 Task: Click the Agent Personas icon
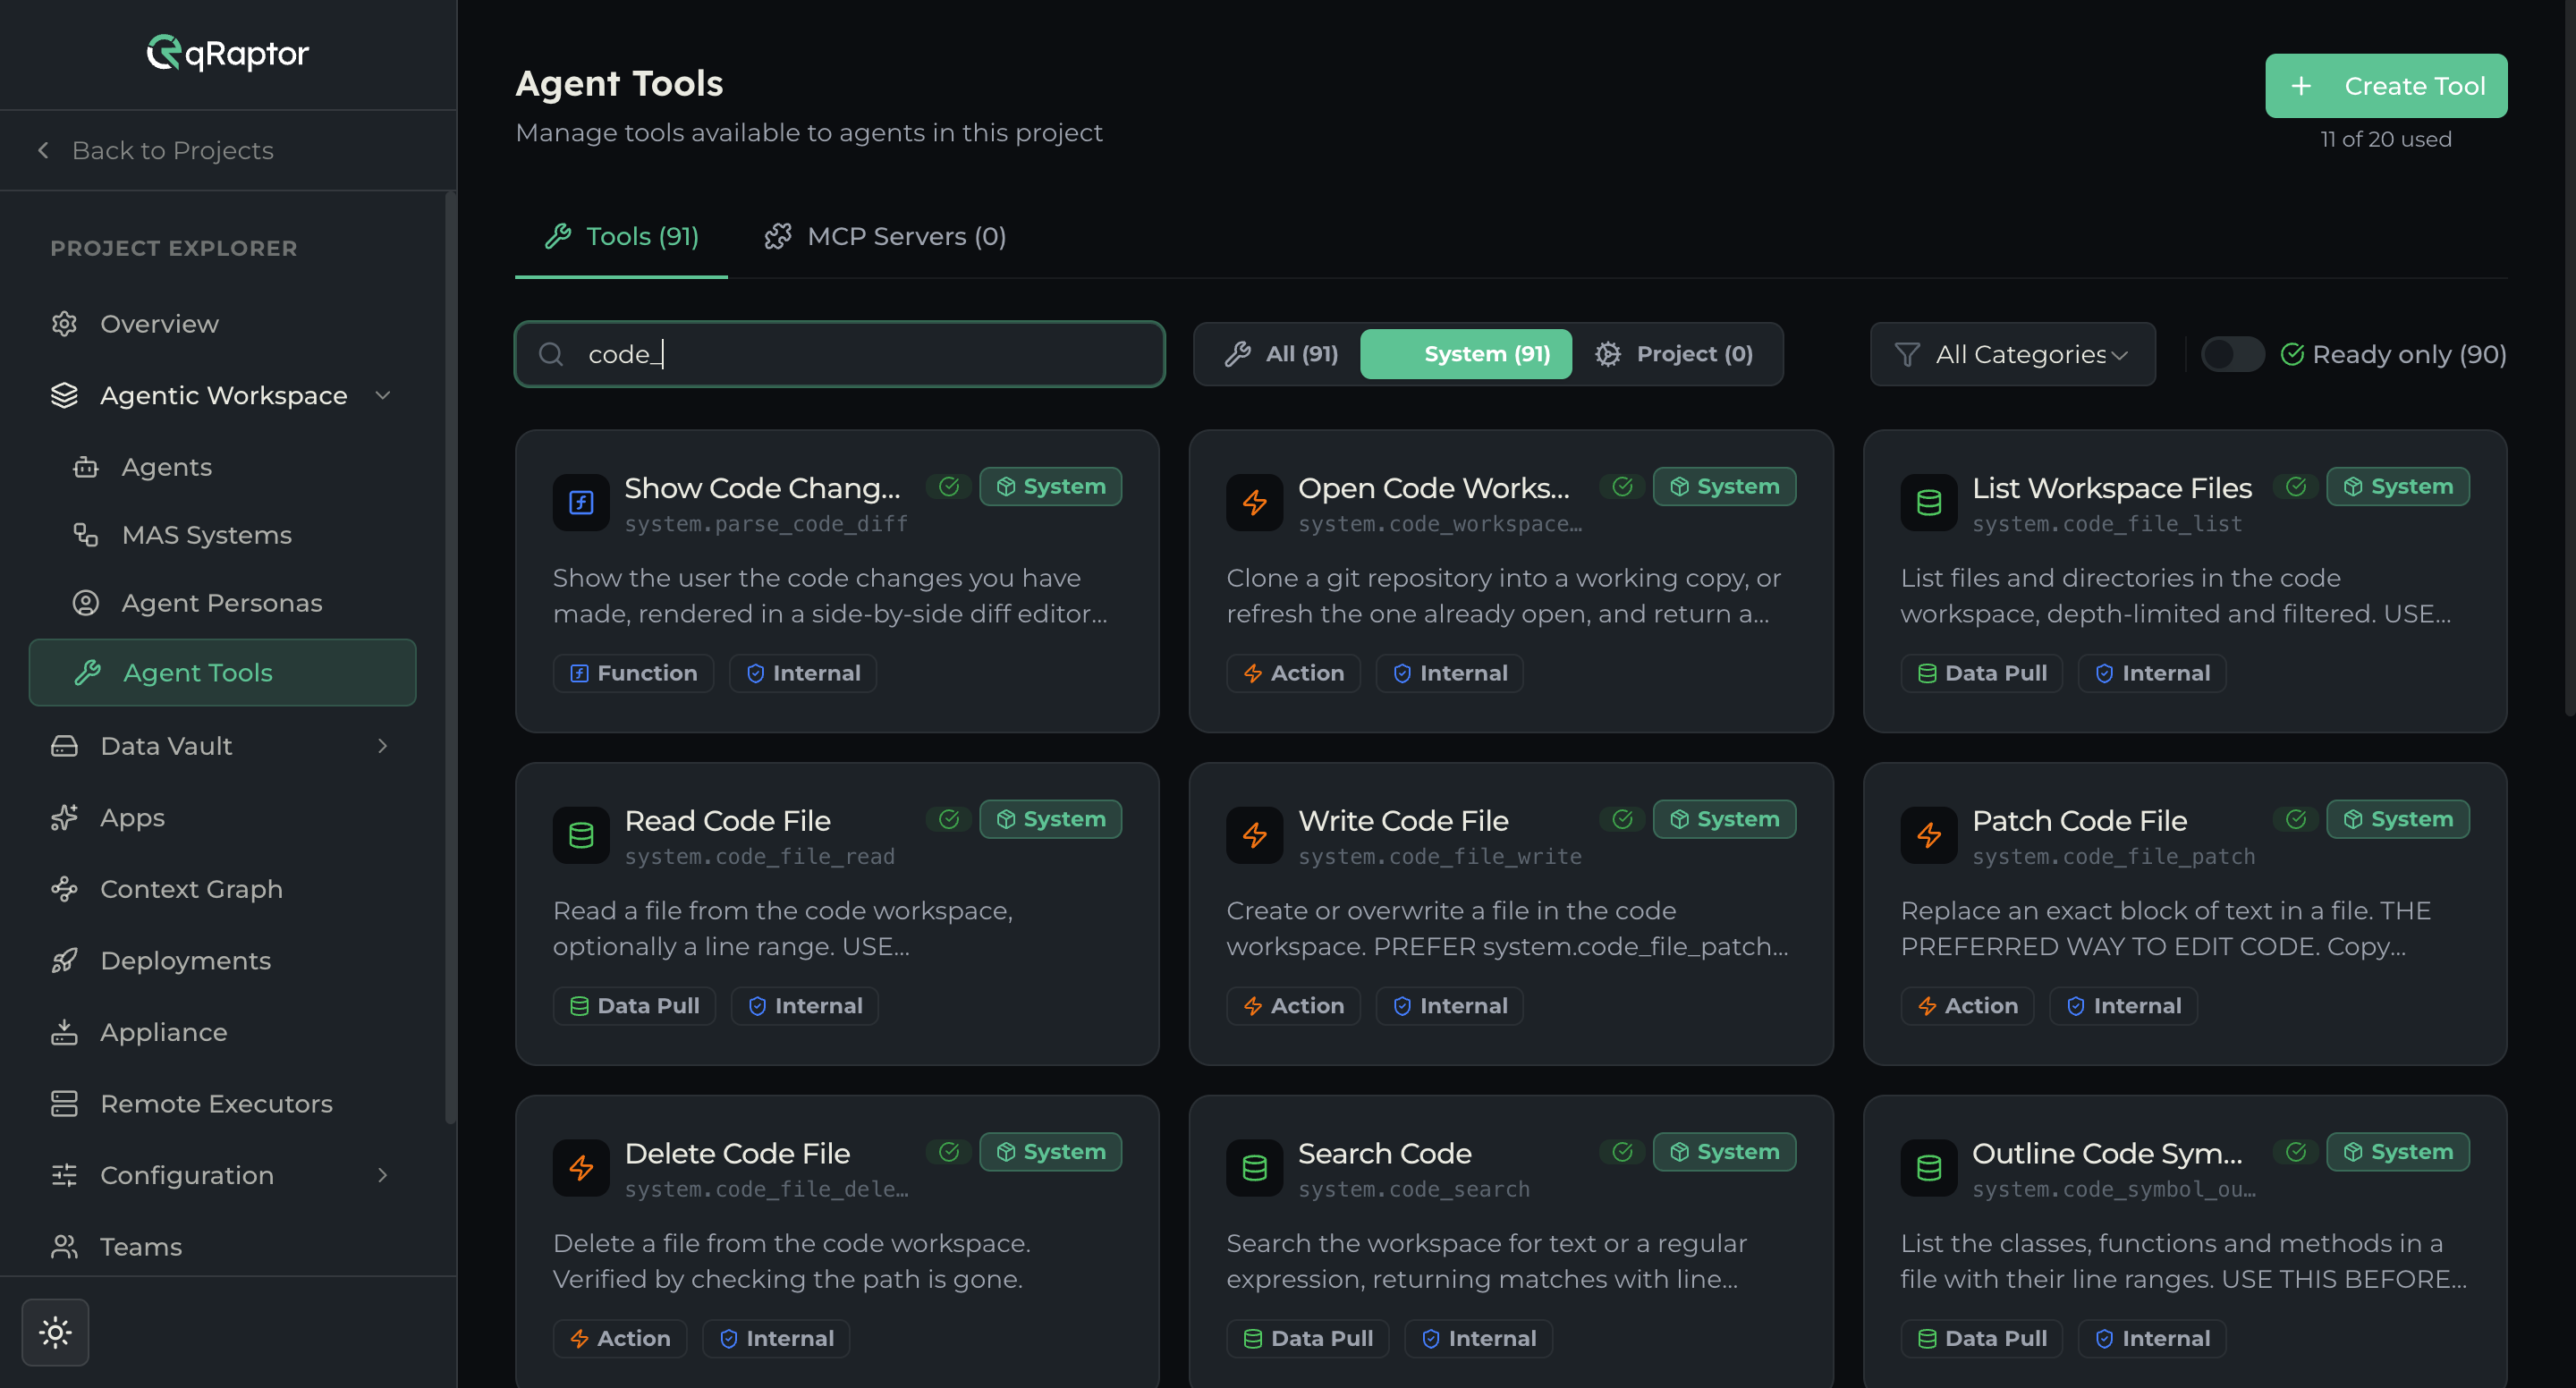[x=86, y=603]
